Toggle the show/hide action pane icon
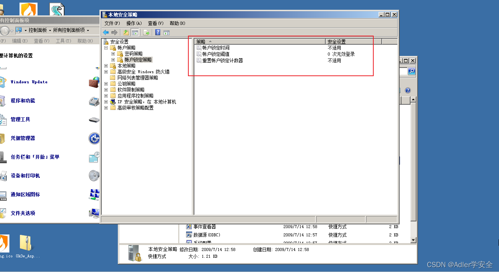The image size is (499, 272). (x=167, y=33)
